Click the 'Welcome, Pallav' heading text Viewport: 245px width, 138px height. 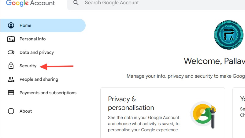coord(214,61)
